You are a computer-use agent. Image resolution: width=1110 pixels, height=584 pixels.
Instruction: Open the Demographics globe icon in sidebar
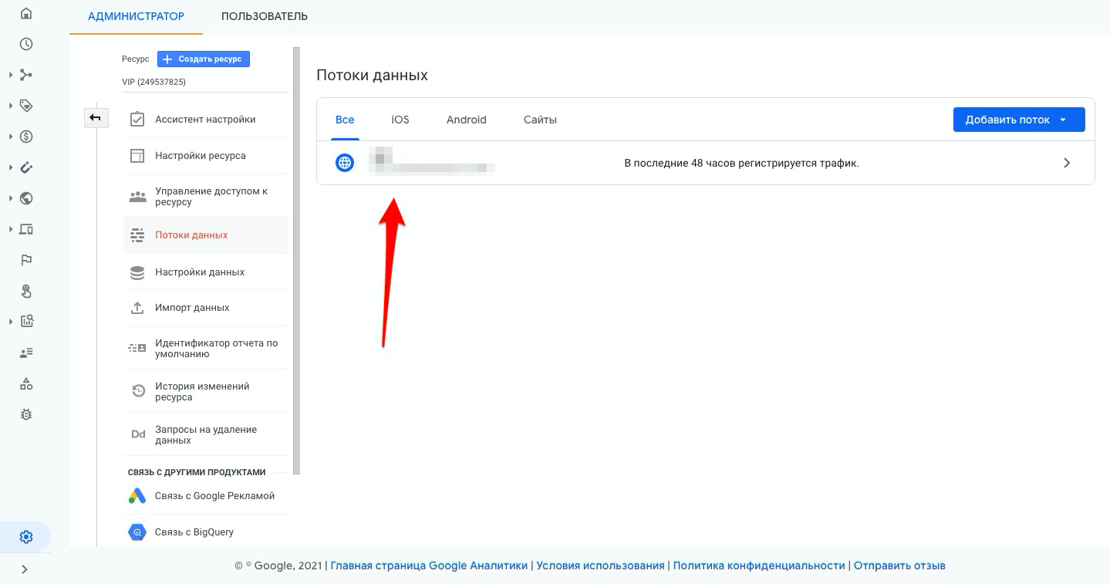(x=26, y=198)
